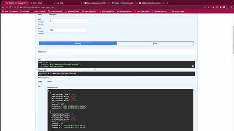
Task: Click the blue Execute button
Action: pos(78,43)
